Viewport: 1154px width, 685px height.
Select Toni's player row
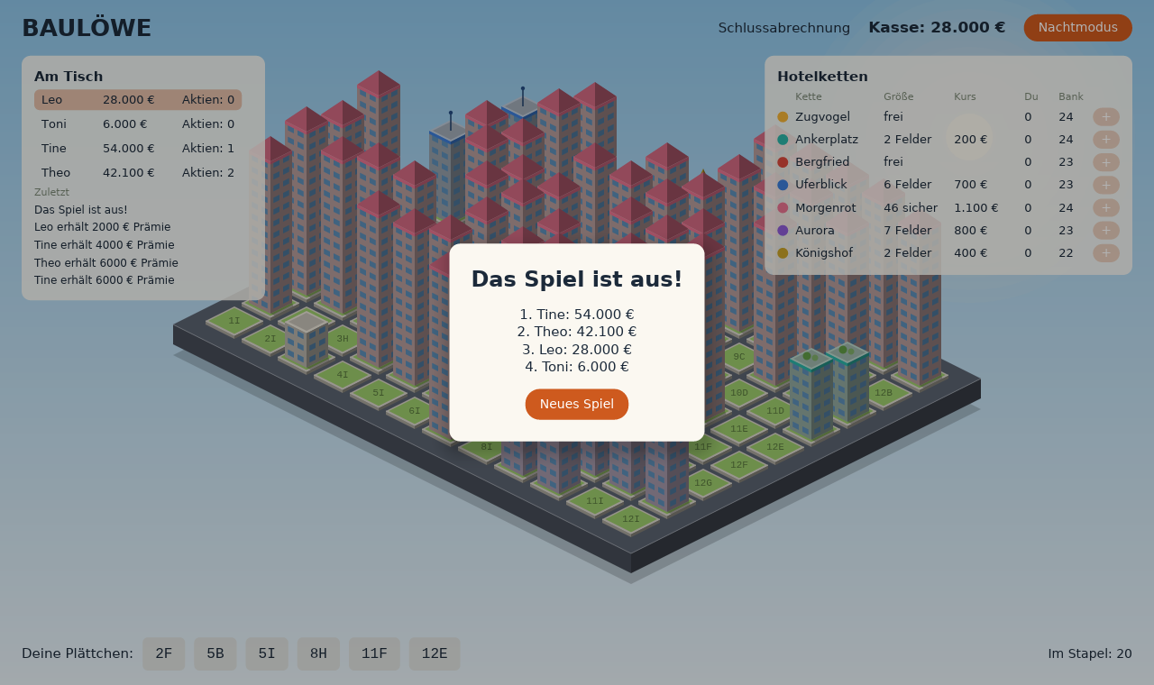pyautogui.click(x=138, y=124)
